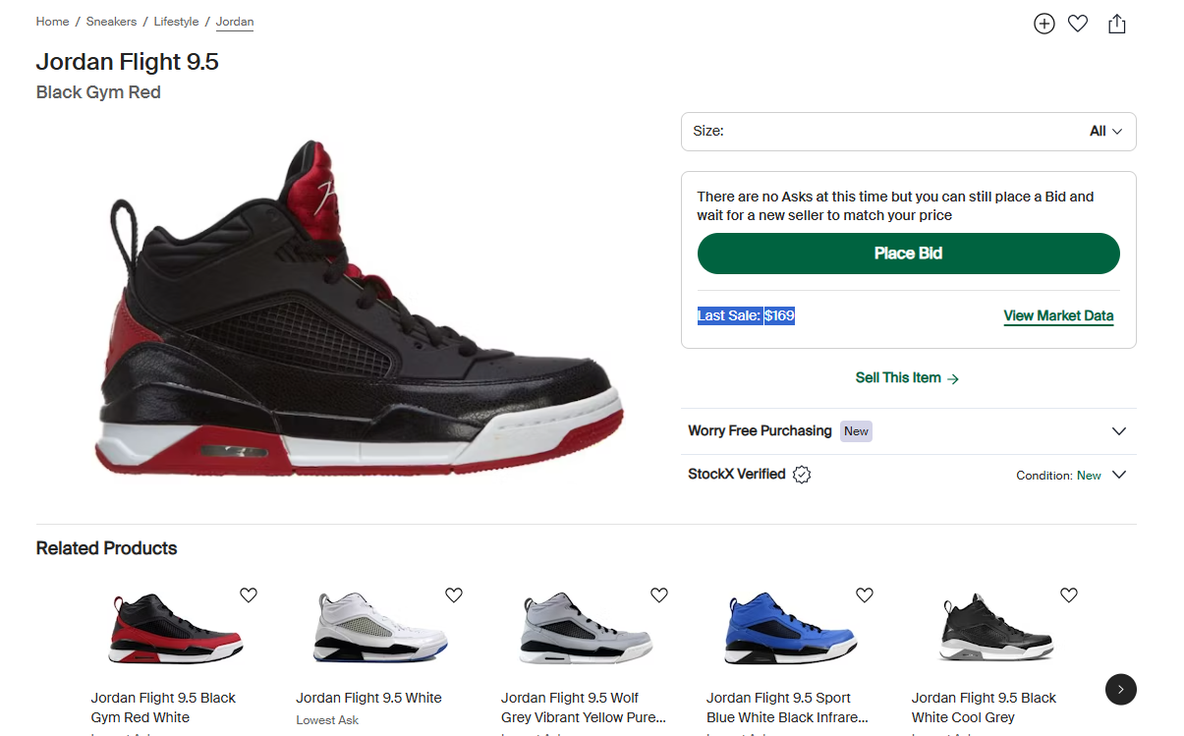The width and height of the screenshot is (1184, 736).
Task: Favorite the Jordan Flight 9.5 White
Action: [x=454, y=594]
